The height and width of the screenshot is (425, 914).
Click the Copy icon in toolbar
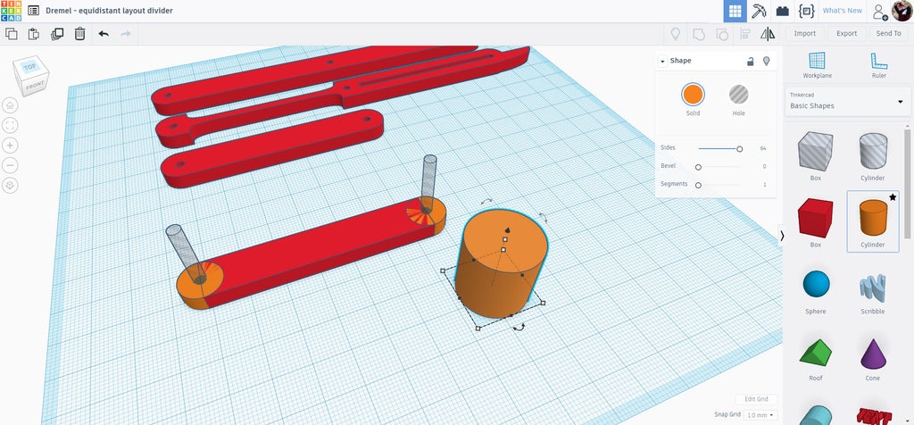(x=11, y=34)
